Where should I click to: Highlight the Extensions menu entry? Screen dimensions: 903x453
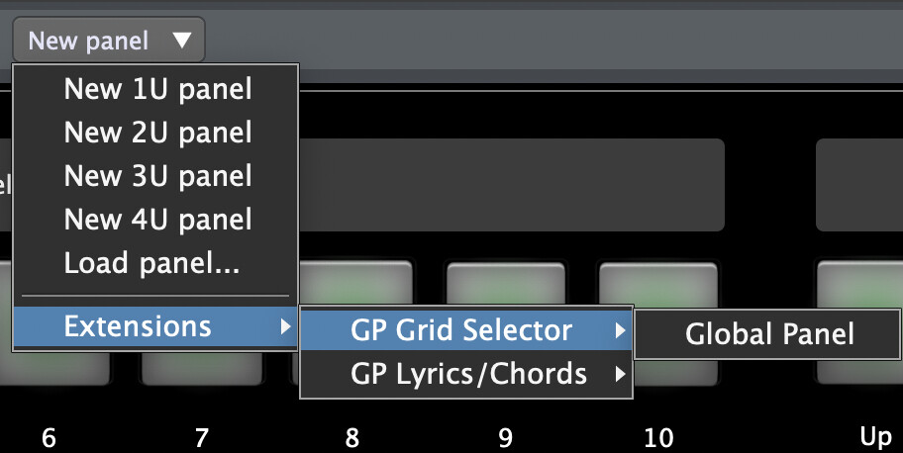[x=138, y=326]
